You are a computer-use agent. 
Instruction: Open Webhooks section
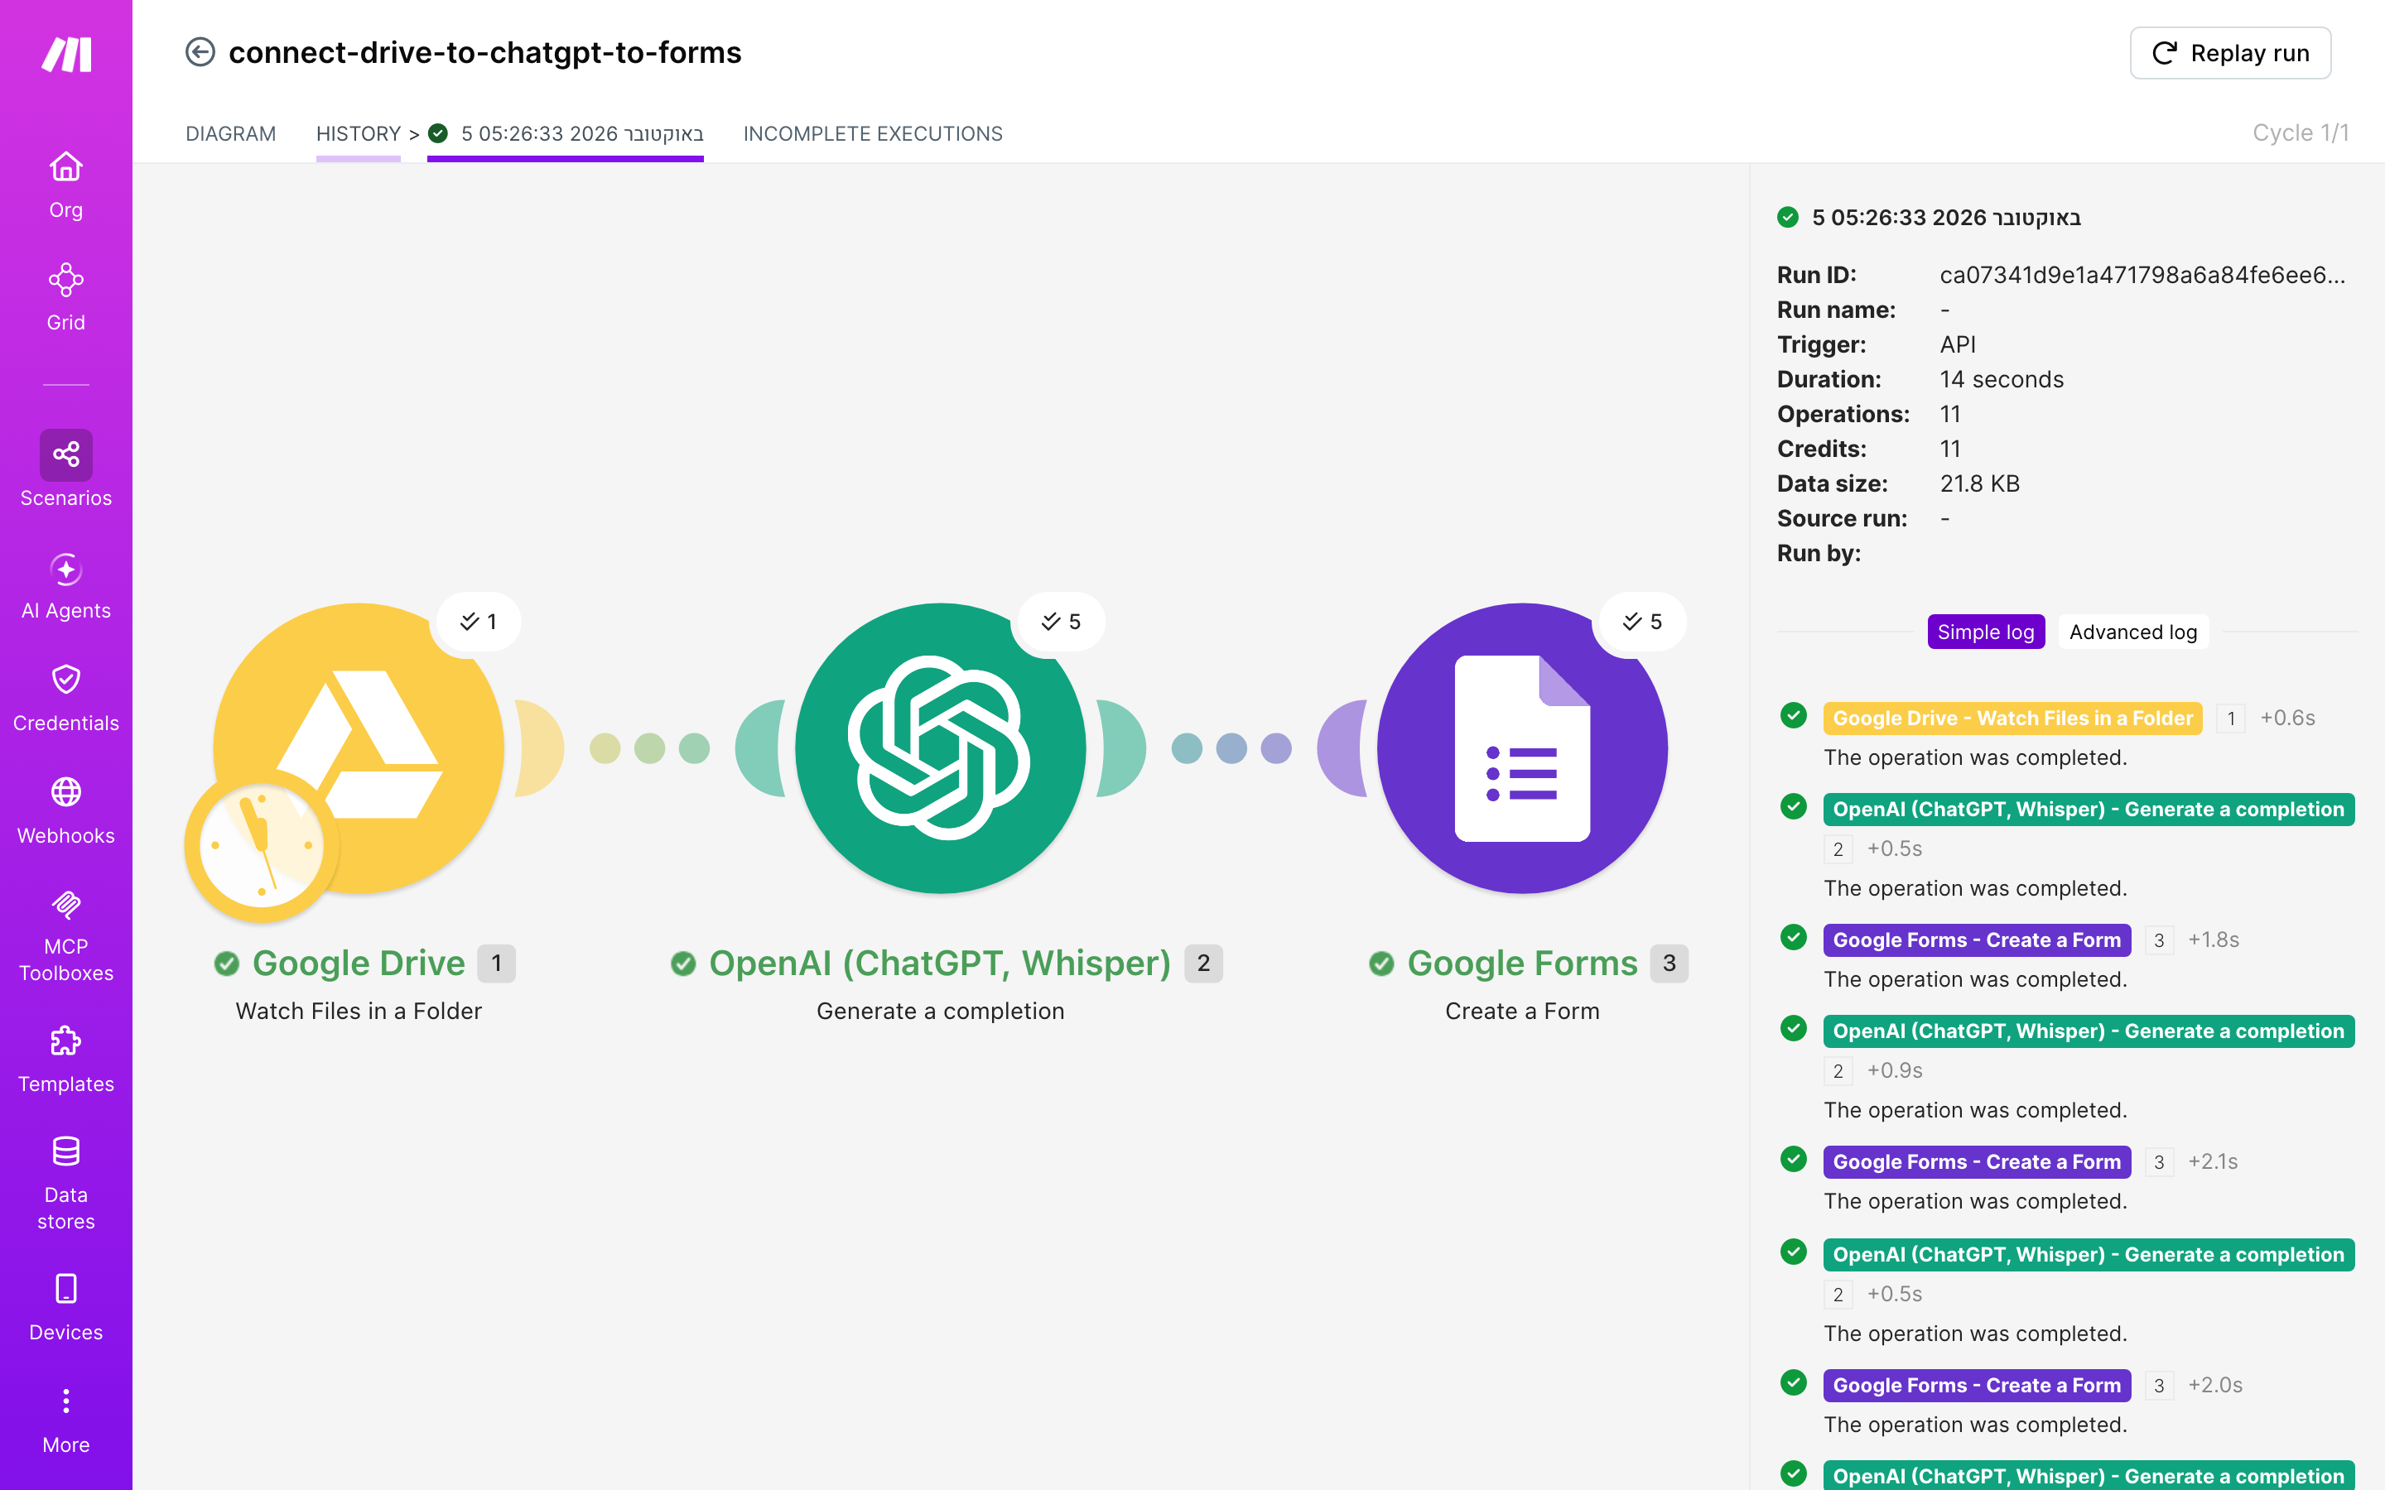pyautogui.click(x=66, y=811)
